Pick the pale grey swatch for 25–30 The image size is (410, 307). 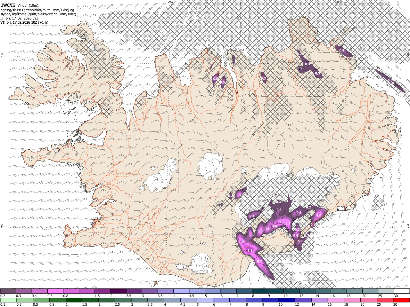[386, 291]
